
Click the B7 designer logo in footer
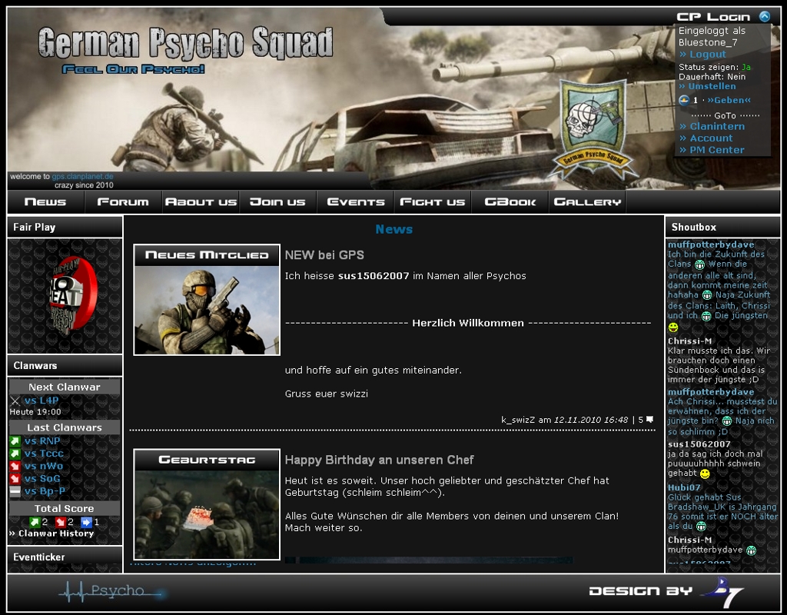click(x=722, y=592)
